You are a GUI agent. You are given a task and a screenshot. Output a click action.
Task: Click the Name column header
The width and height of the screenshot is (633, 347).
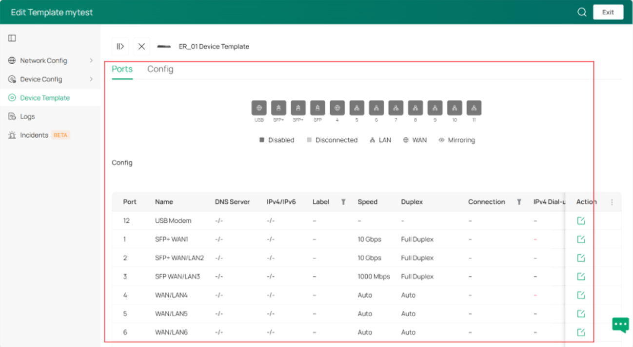point(164,202)
